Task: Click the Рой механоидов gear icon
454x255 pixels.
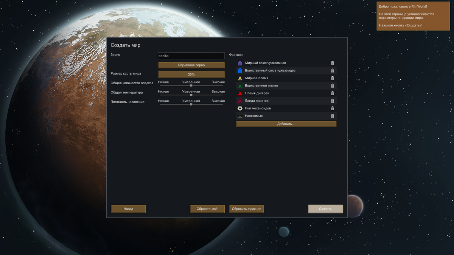Action: click(240, 108)
